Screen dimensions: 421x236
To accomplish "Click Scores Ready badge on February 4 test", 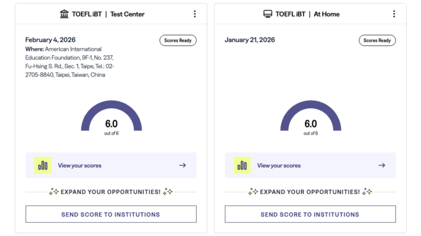I will pyautogui.click(x=178, y=41).
